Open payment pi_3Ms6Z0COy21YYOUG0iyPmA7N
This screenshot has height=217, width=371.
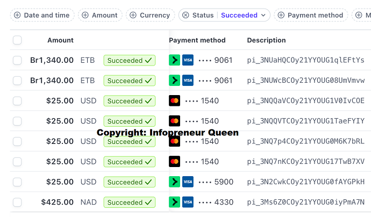click(x=305, y=202)
